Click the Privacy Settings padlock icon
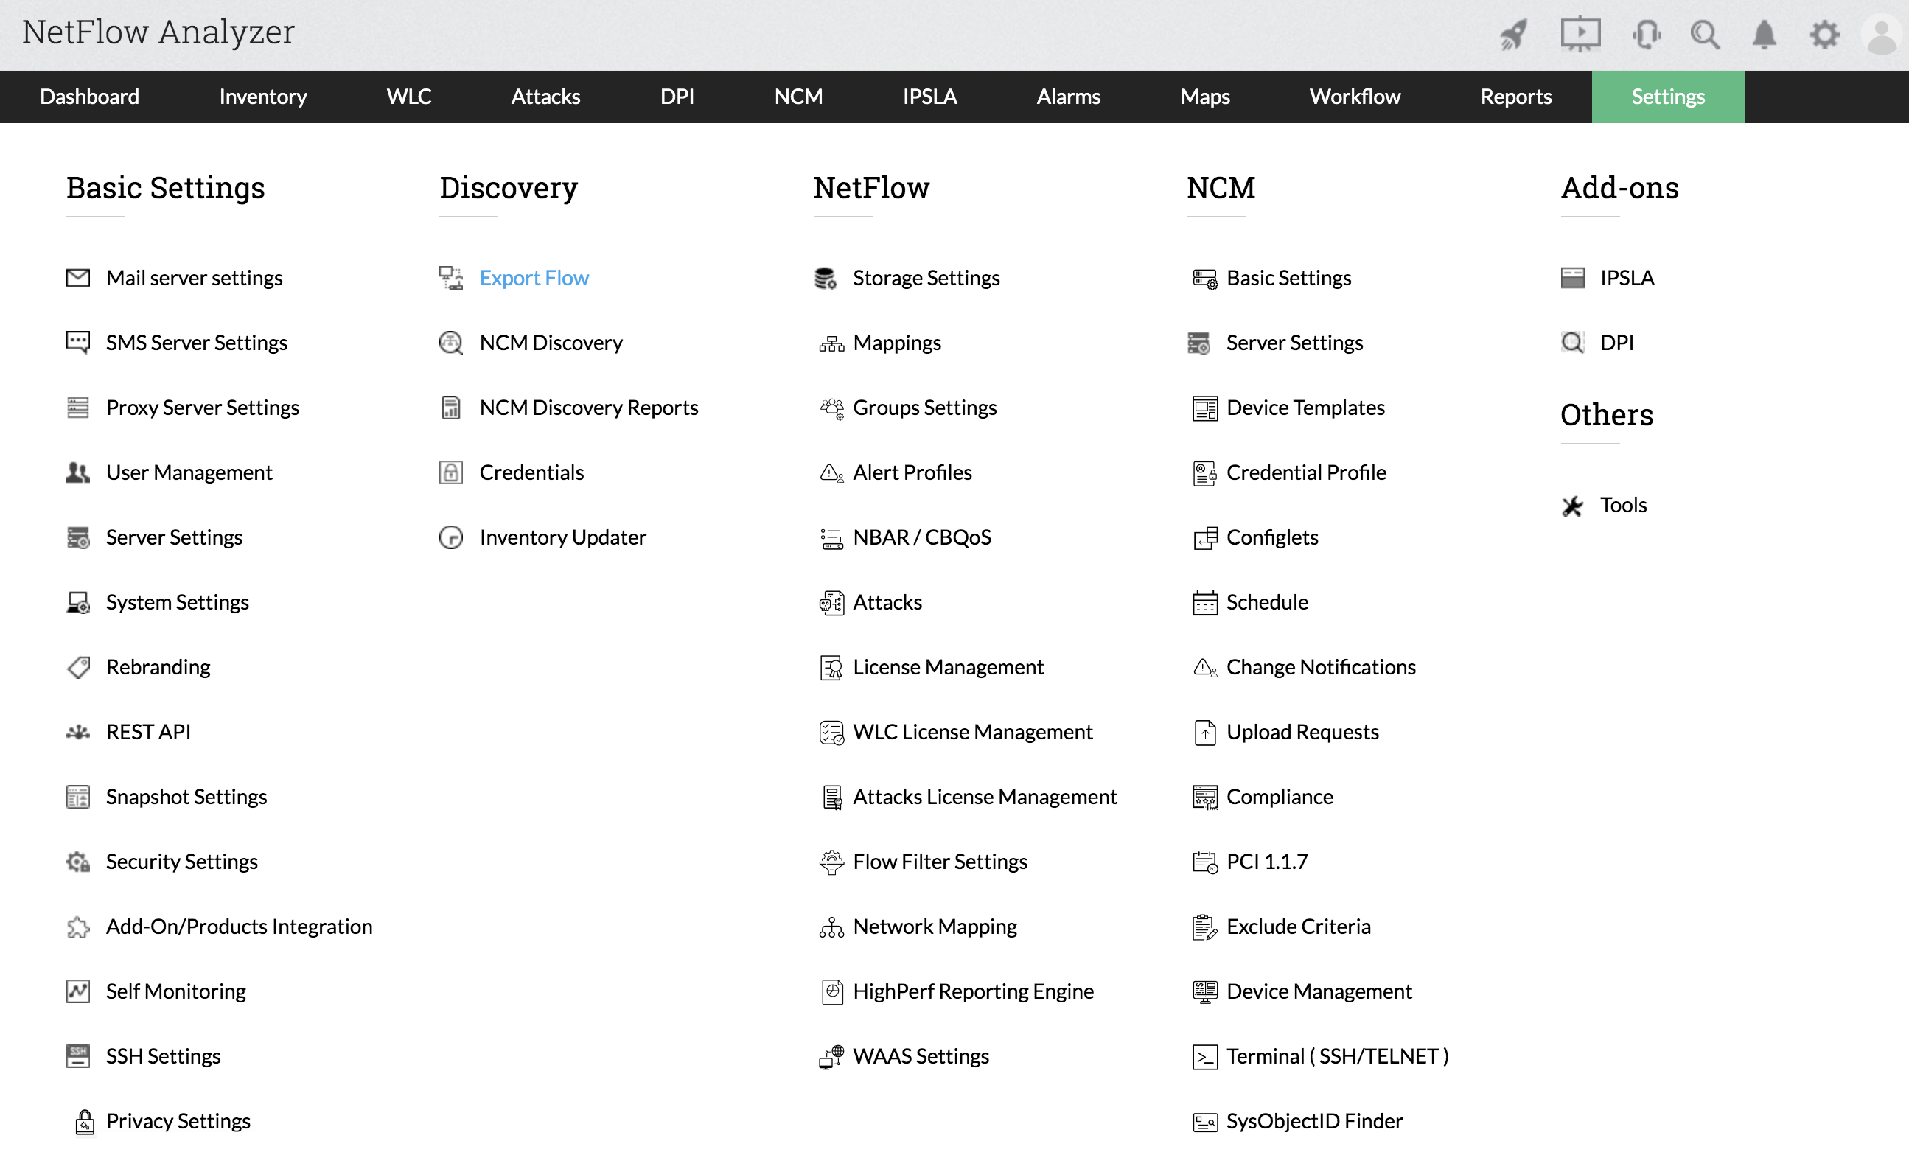This screenshot has height=1169, width=1909. pos(84,1121)
